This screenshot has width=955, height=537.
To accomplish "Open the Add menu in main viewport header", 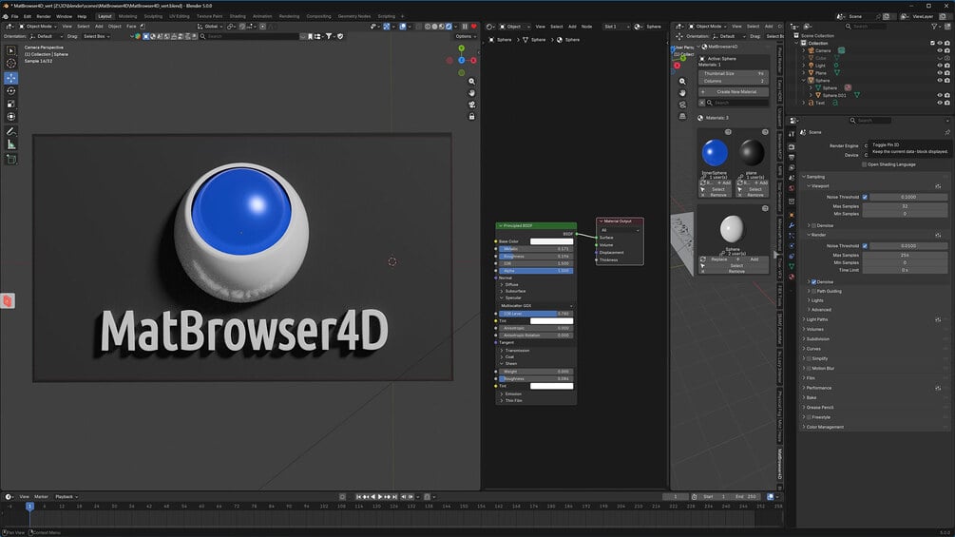I will [99, 27].
